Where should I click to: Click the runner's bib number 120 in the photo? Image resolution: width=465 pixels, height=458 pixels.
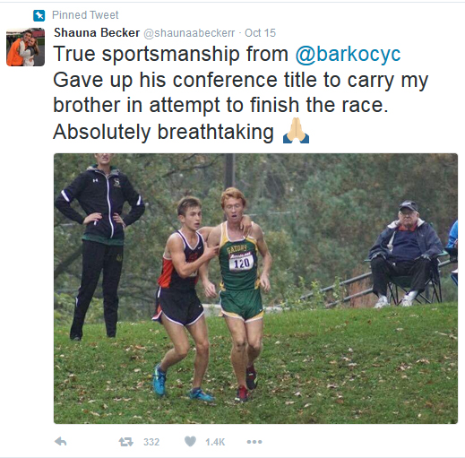241,263
